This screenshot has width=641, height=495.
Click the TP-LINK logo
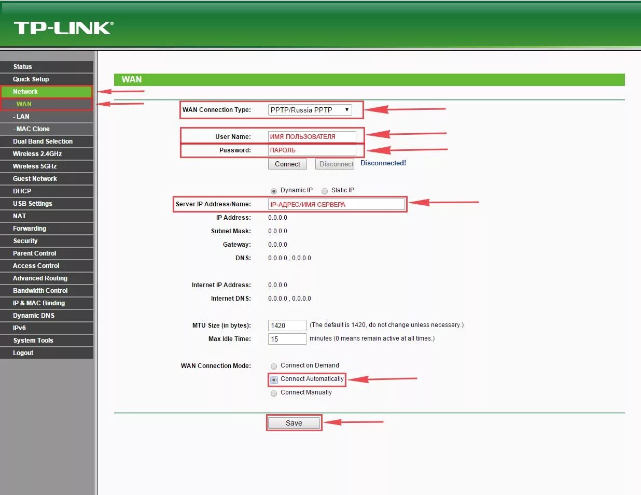coord(63,28)
